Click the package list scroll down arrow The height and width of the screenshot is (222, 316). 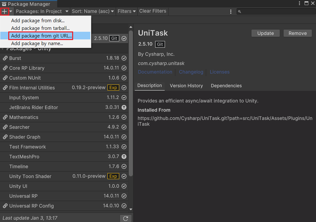tap(131, 209)
